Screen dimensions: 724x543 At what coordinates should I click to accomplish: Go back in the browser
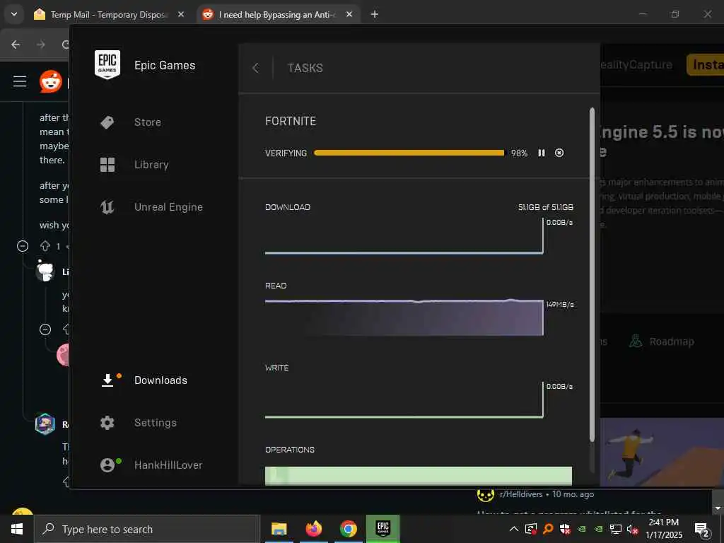pos(16,45)
